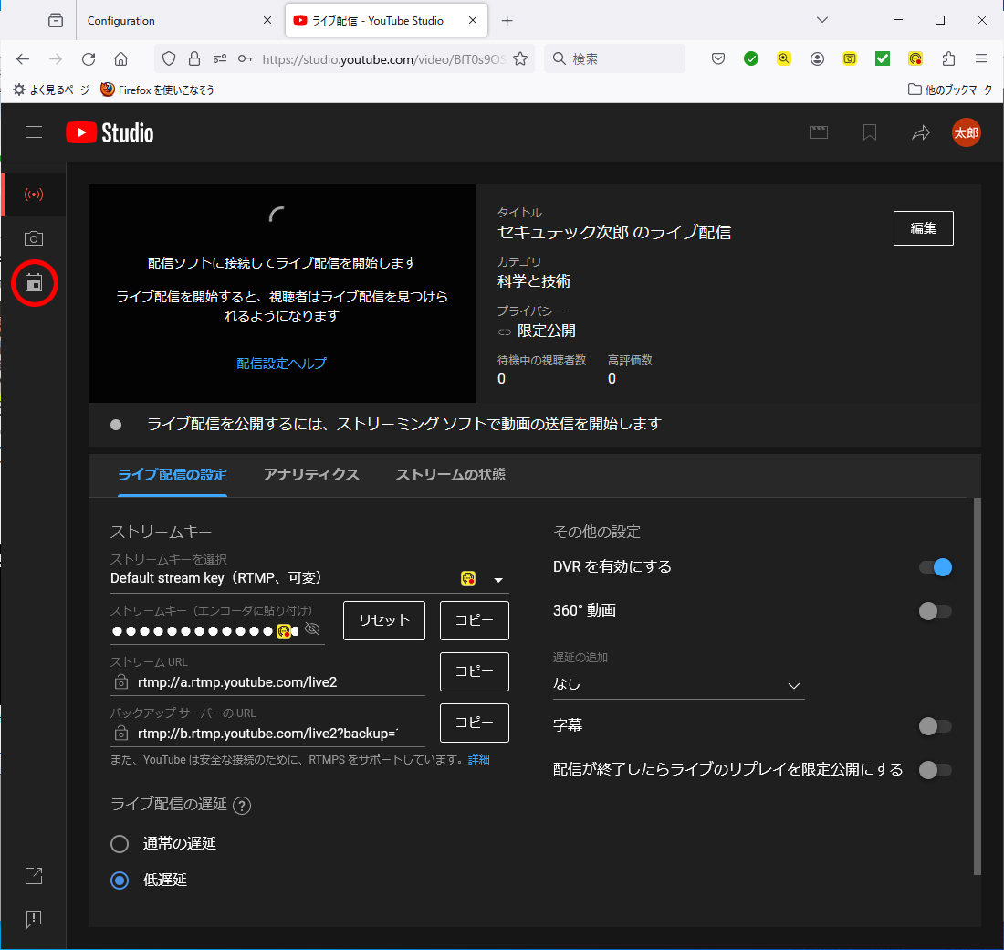This screenshot has height=950, width=1004.
Task: Click the browser address bar URL
Action: click(383, 59)
